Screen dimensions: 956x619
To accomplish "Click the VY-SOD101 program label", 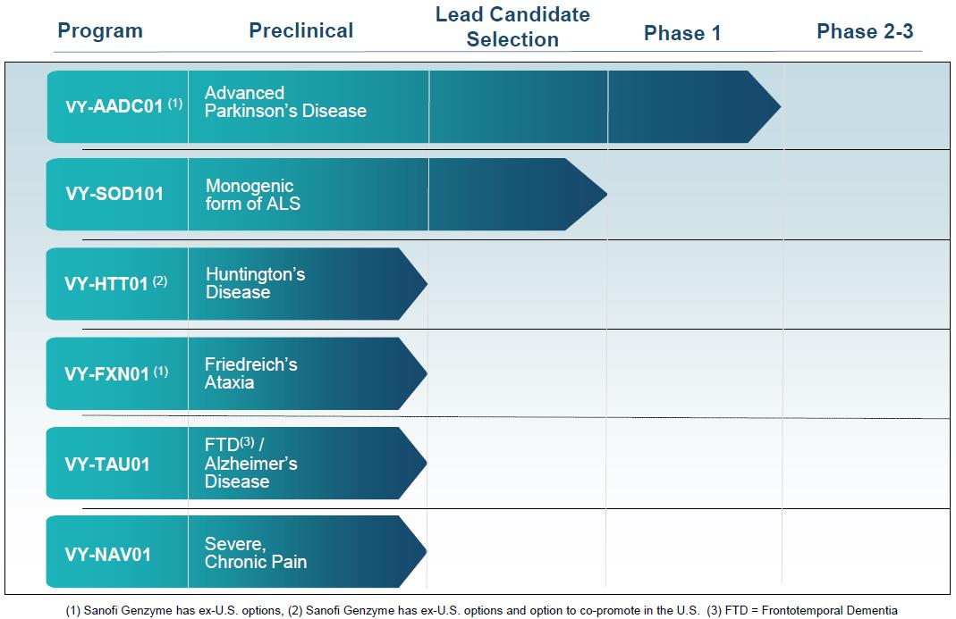I will [x=114, y=194].
